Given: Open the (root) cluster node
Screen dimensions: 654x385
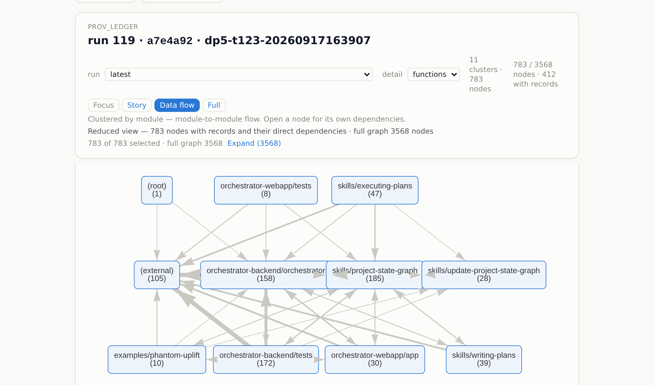Looking at the screenshot, I should click(157, 190).
